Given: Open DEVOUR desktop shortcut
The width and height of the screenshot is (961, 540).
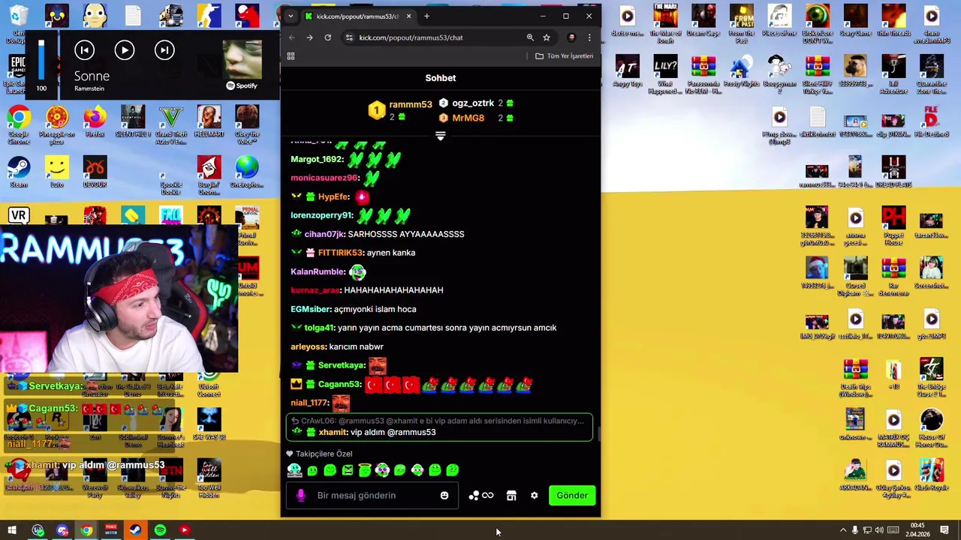Looking at the screenshot, I should 95,172.
